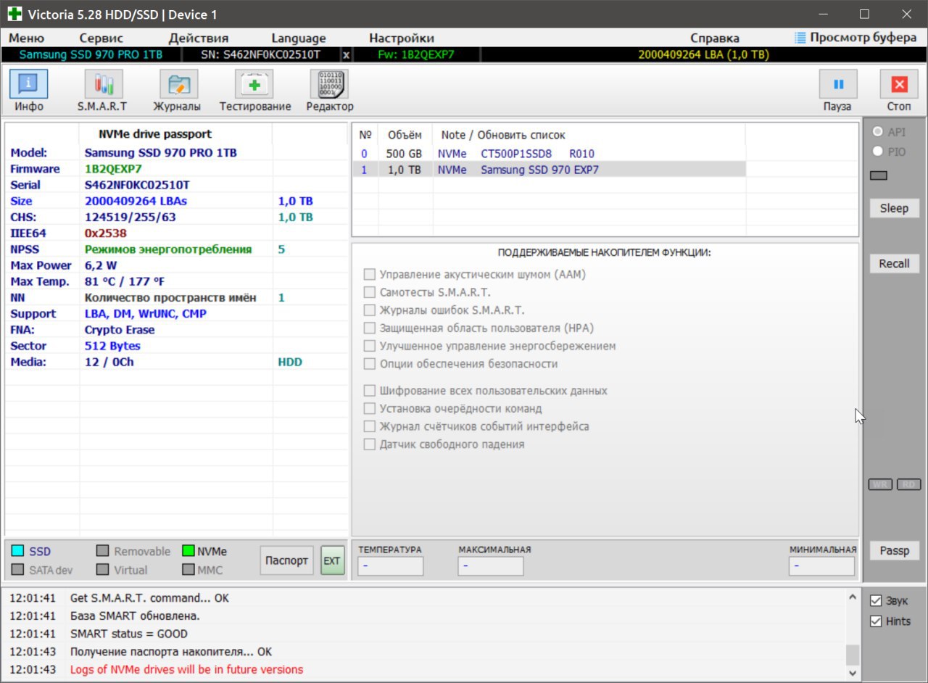Click the Victoria green cross app icon
The image size is (928, 683).
pos(14,14)
